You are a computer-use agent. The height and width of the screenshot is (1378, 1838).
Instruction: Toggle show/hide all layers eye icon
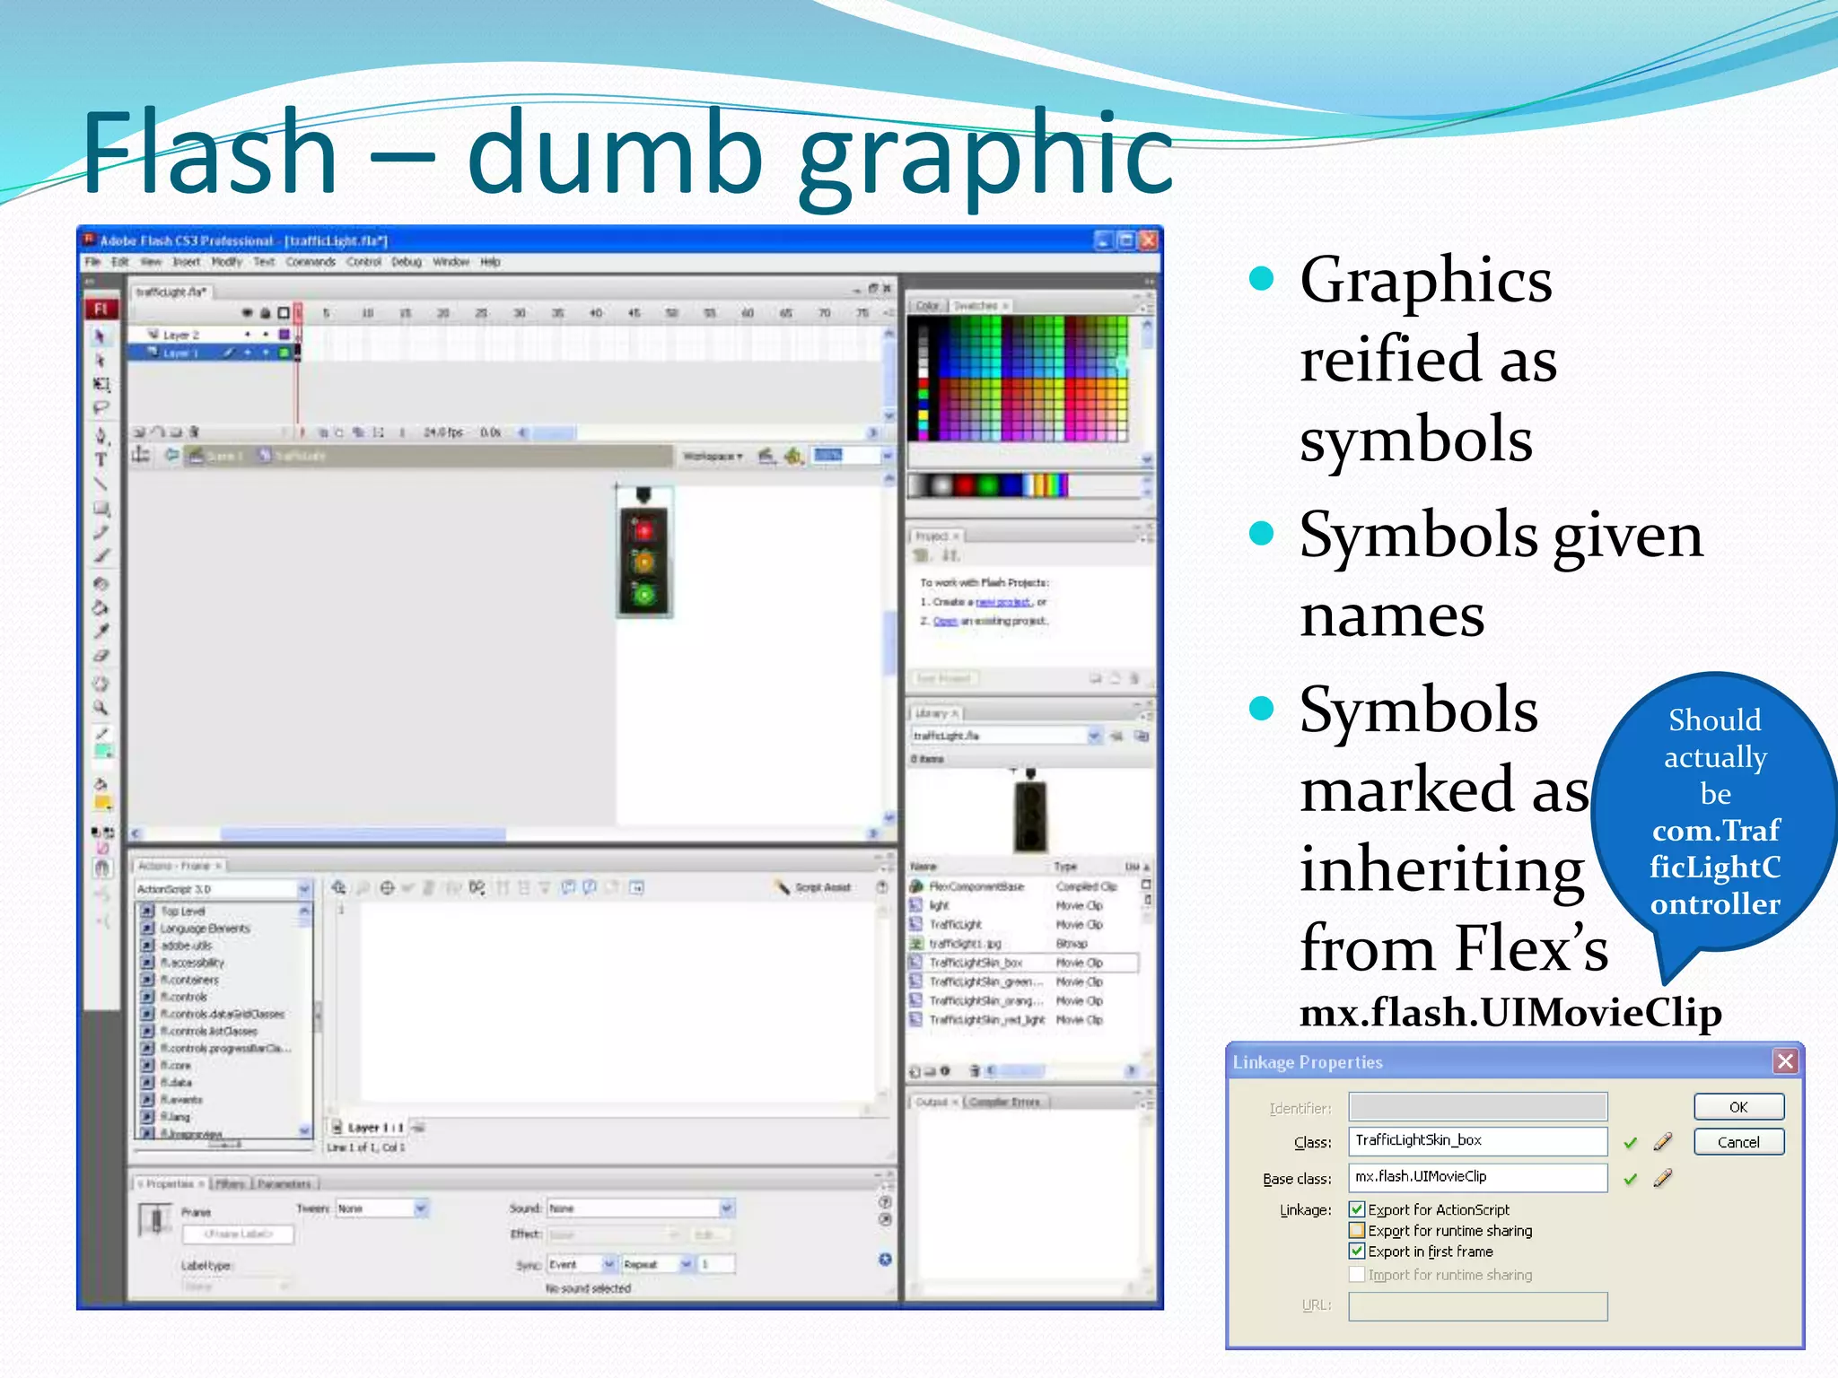[x=247, y=313]
